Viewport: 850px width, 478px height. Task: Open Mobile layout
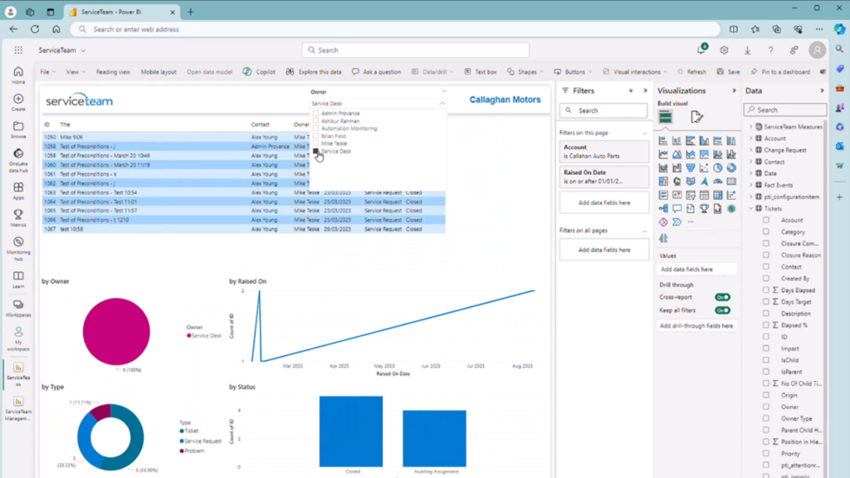click(x=159, y=71)
